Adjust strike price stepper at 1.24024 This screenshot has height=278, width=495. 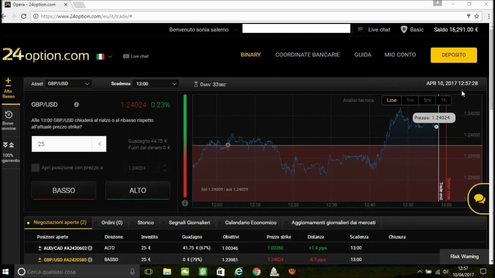pyautogui.click(x=164, y=168)
